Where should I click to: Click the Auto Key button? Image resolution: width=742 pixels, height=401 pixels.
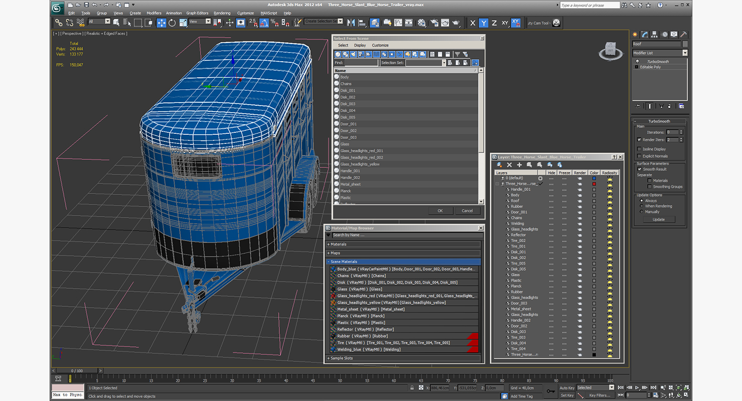[x=567, y=387]
